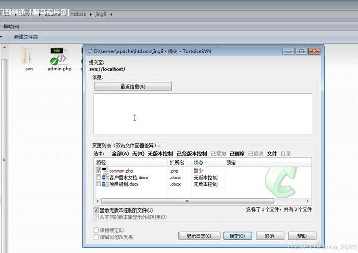Toggle 从不同的版本库显示外部引用 checkbox
This screenshot has width=358, height=253.
tap(96, 217)
